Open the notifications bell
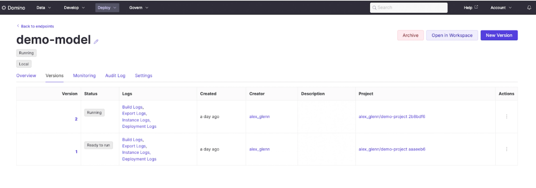 529,8
